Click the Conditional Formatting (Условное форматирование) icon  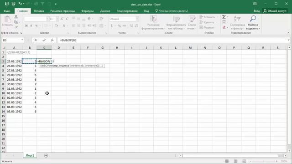[153, 23]
